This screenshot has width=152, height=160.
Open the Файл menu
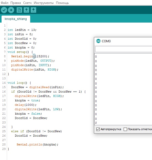[4, 3]
